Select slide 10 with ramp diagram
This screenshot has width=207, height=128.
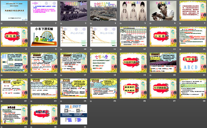coord(74,37)
